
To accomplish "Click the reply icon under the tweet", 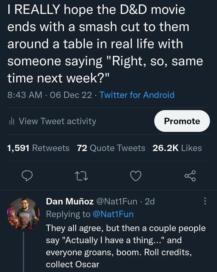I will coord(27,176).
